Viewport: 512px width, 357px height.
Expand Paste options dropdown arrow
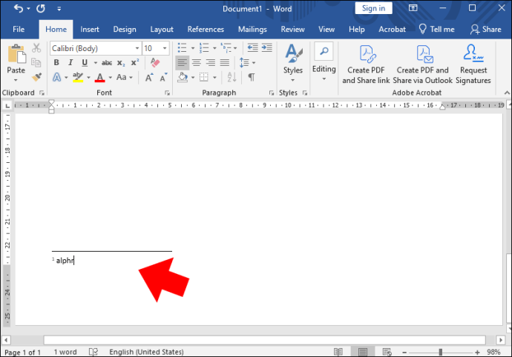pyautogui.click(x=16, y=80)
